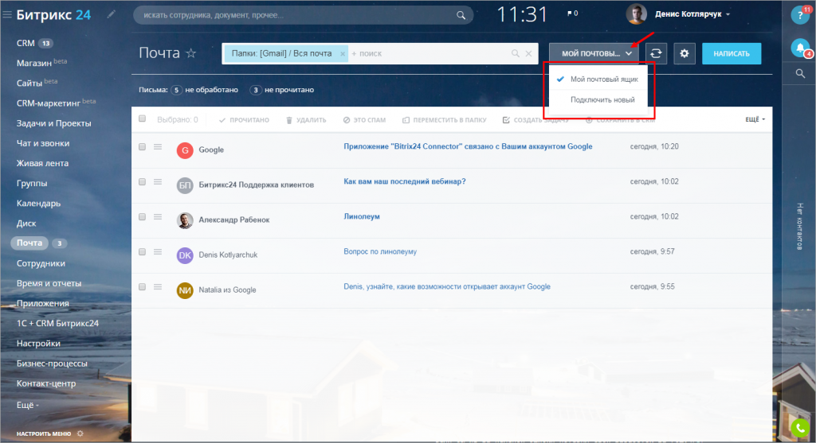
Task: Open the row menu icon for Линолеум email
Action: (x=158, y=217)
